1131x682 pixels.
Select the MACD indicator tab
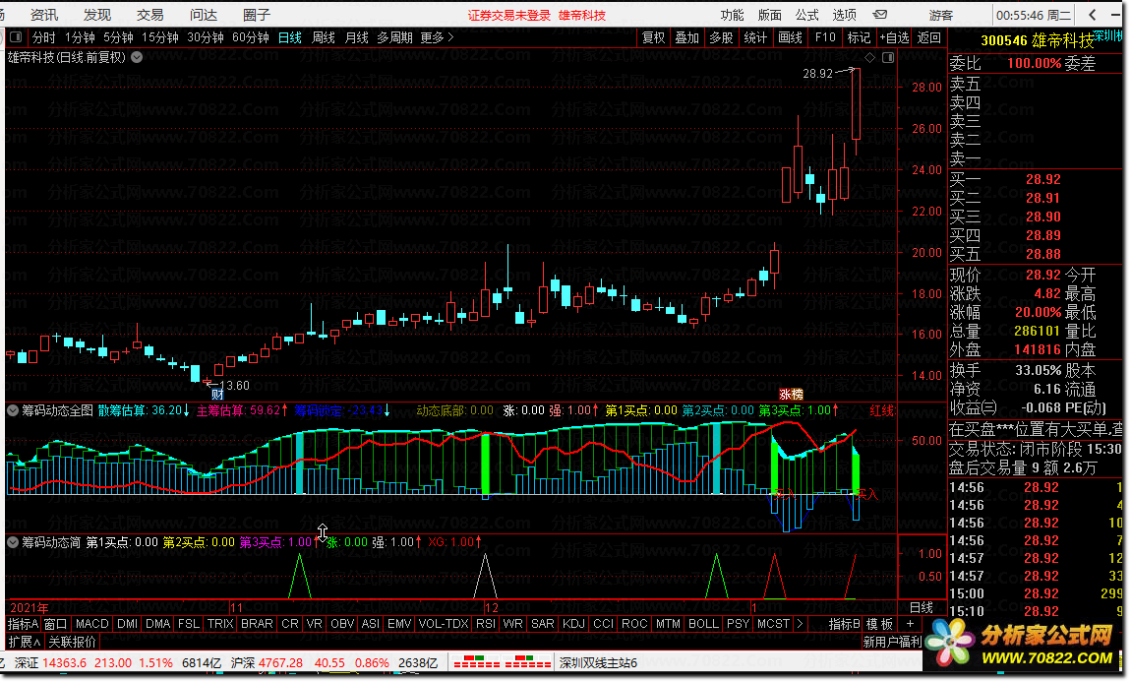pyautogui.click(x=91, y=624)
